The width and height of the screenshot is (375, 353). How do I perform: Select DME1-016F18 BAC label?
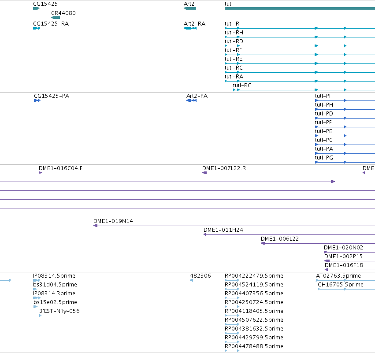(x=344, y=266)
